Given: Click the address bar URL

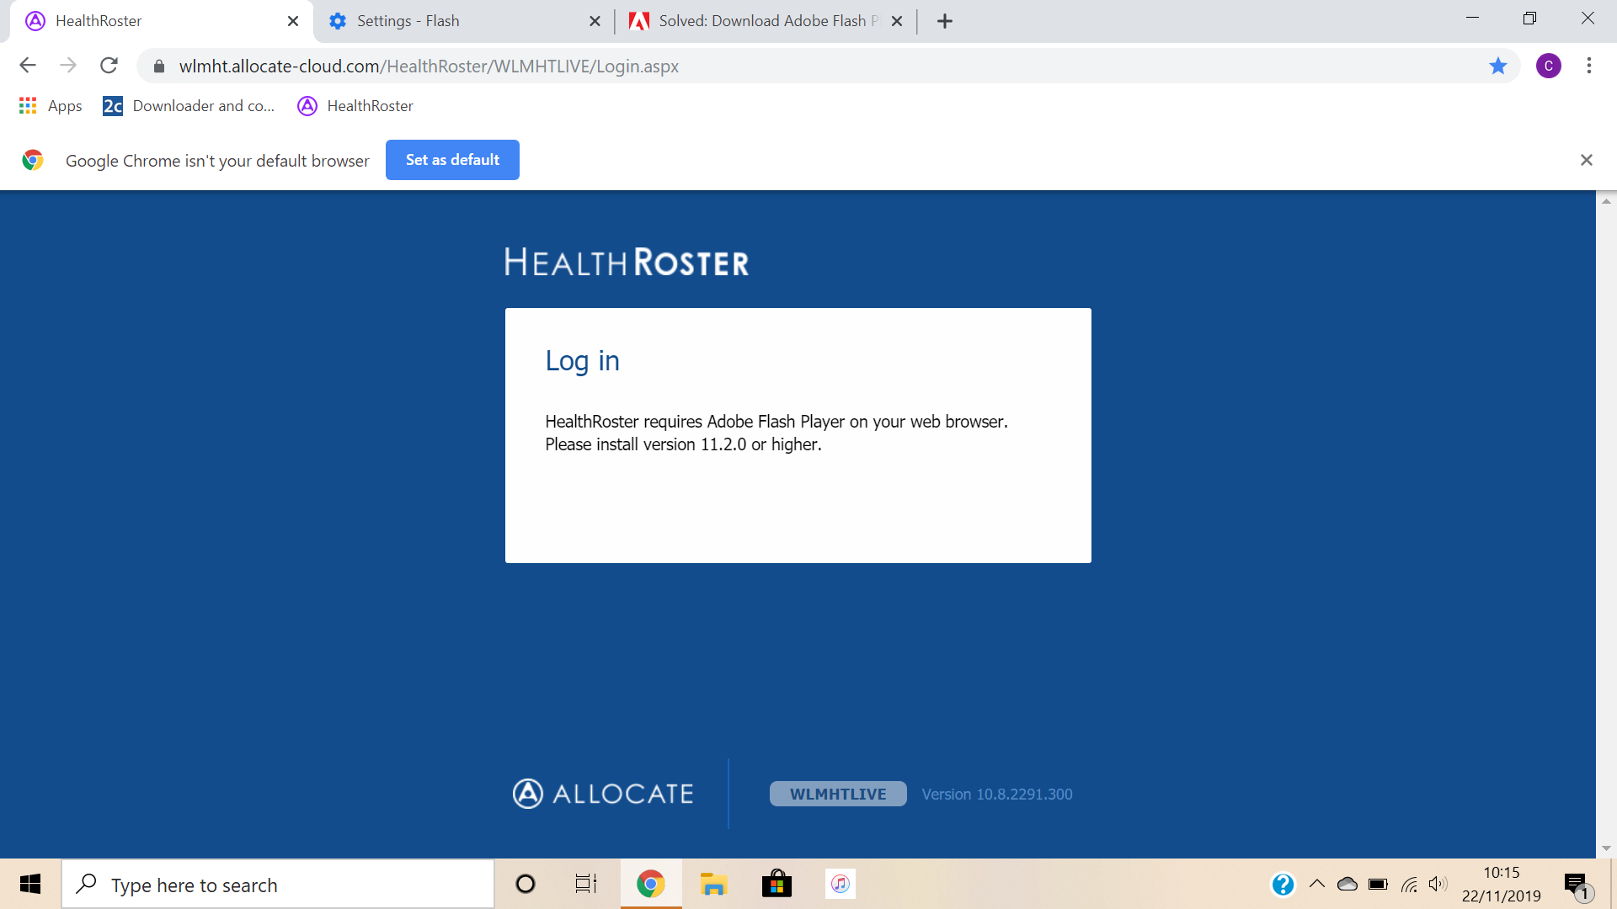Looking at the screenshot, I should tap(429, 66).
